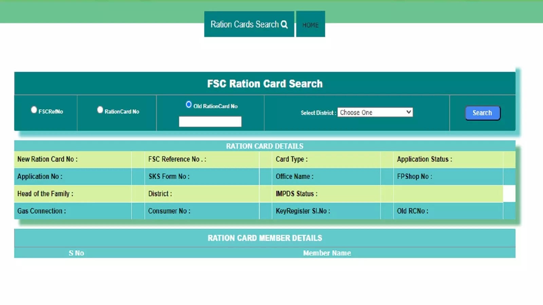Click the Consumer No label
The height and width of the screenshot is (305, 543).
tap(169, 211)
